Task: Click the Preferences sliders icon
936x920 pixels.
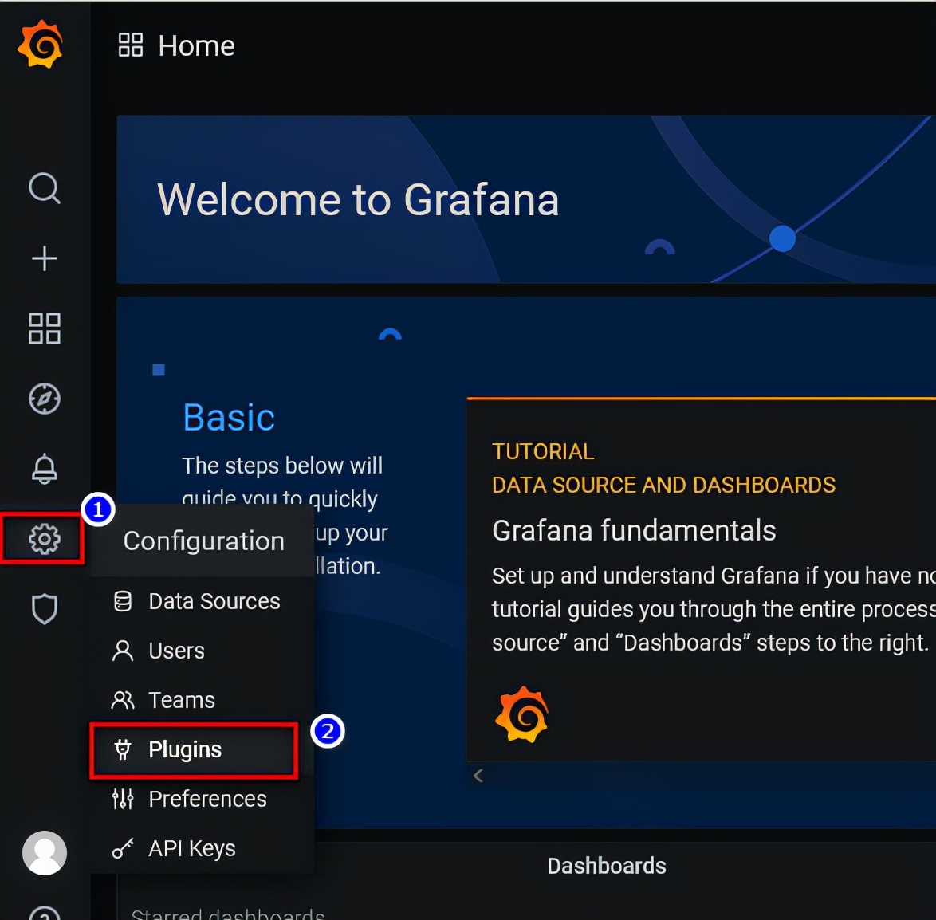Action: [122, 799]
